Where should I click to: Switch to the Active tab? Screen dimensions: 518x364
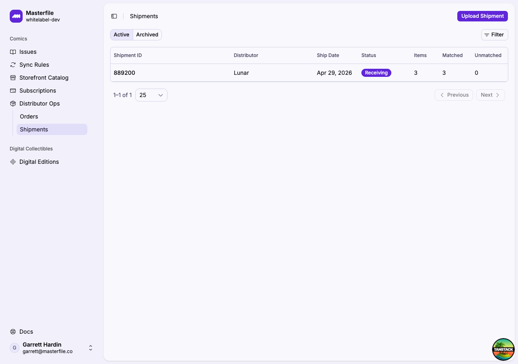[121, 35]
